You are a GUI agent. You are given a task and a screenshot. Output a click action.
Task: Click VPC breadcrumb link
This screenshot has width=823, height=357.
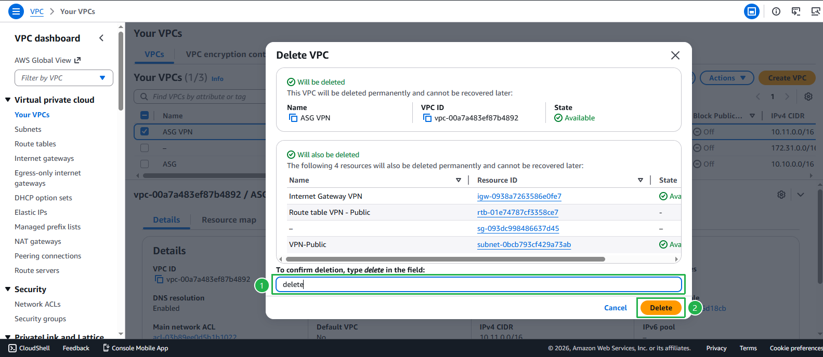(x=37, y=11)
